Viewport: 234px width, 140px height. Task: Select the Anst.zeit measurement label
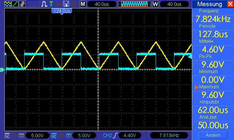(x=208, y=117)
